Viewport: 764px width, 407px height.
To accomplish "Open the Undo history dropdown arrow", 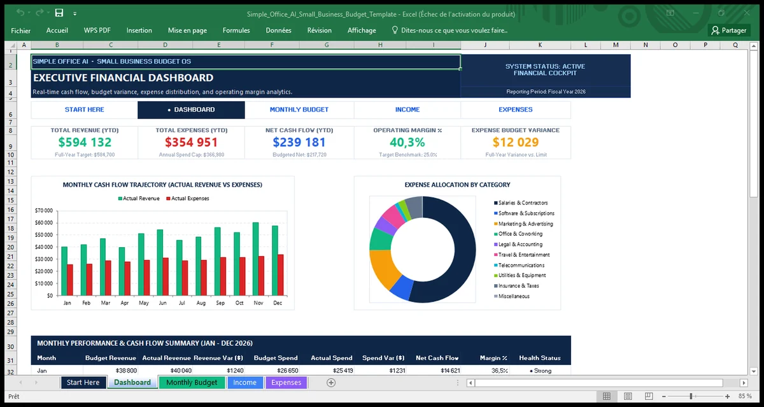I will [x=29, y=13].
